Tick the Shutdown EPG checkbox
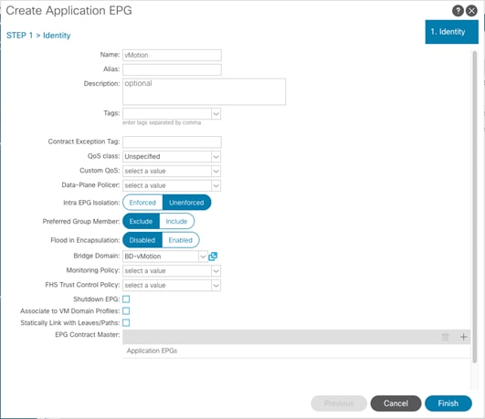485x419 pixels. (126, 299)
